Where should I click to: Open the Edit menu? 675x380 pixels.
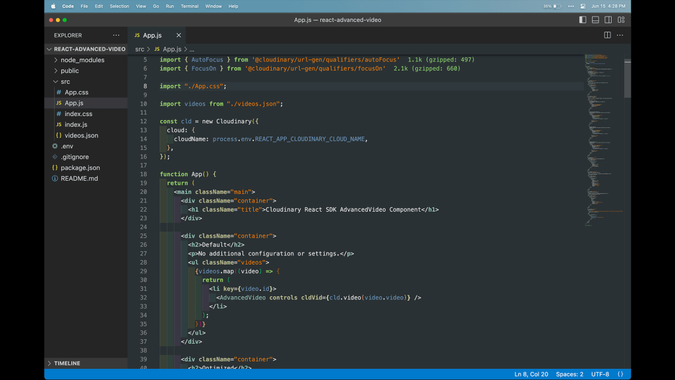click(99, 6)
